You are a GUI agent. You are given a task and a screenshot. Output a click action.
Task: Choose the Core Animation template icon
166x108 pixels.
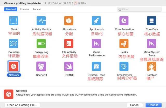(x=124, y=21)
